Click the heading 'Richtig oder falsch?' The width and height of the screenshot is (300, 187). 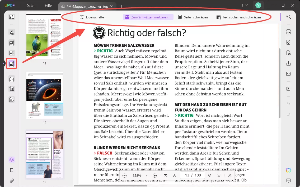pos(147,33)
